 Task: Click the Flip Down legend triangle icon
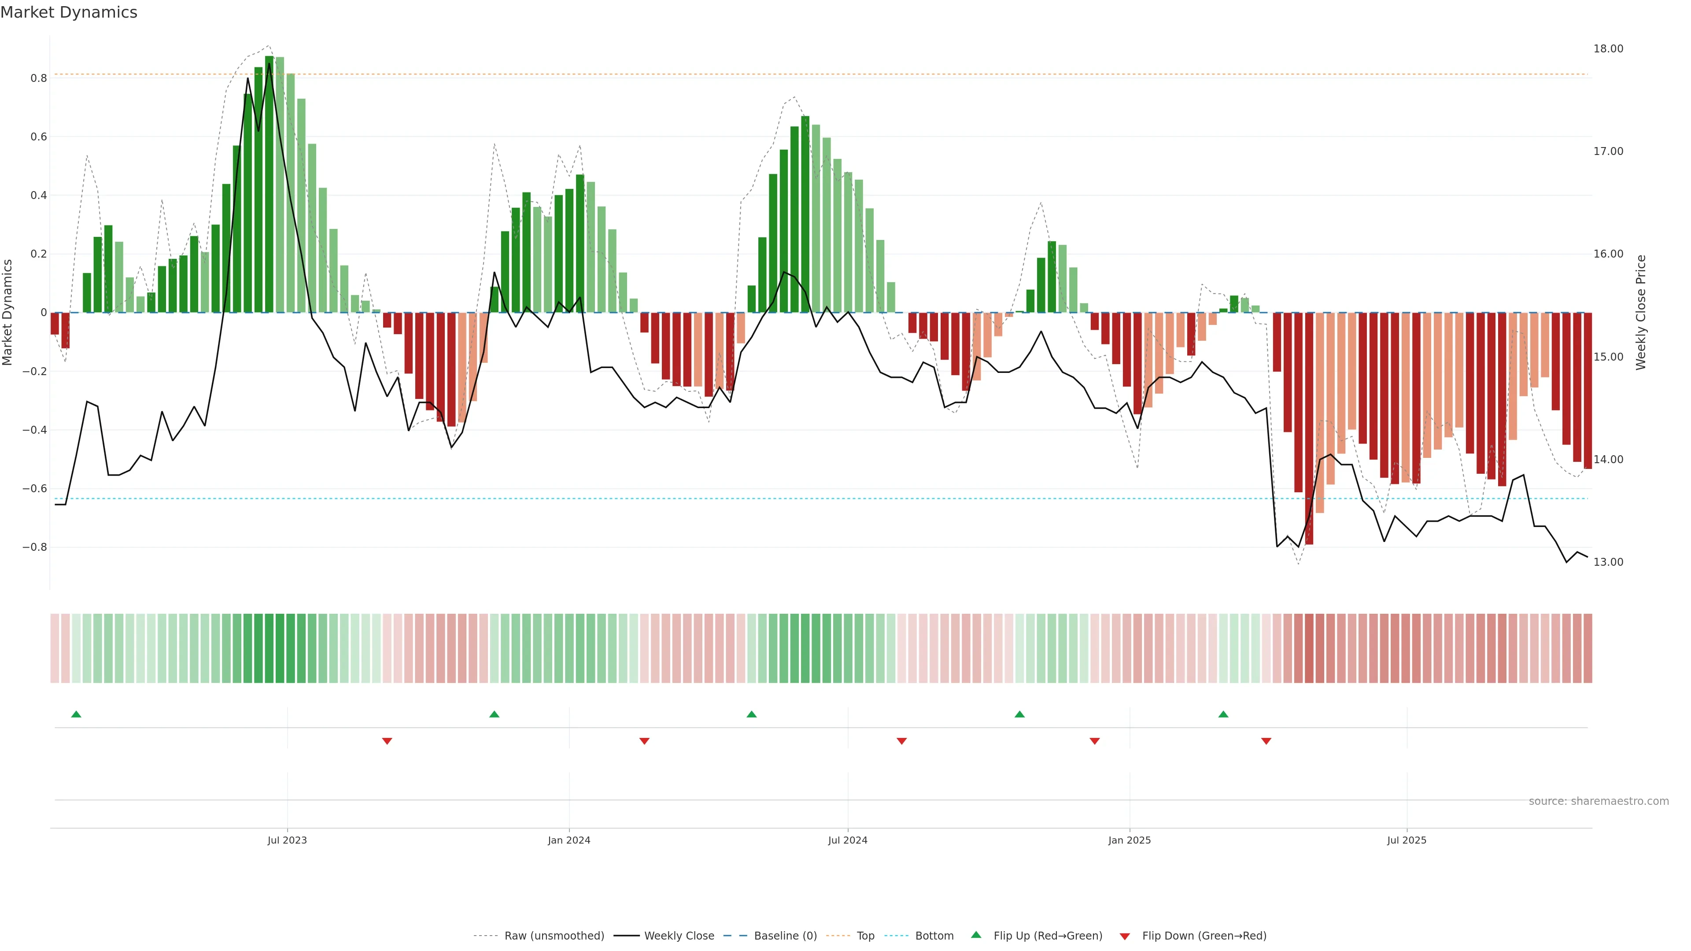1125,936
